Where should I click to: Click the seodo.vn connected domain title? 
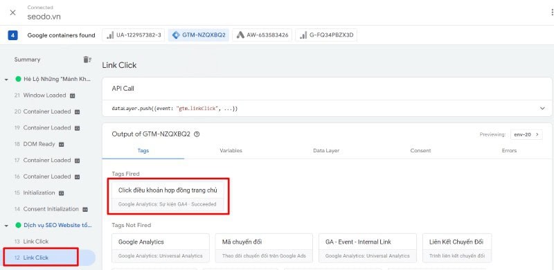point(44,17)
